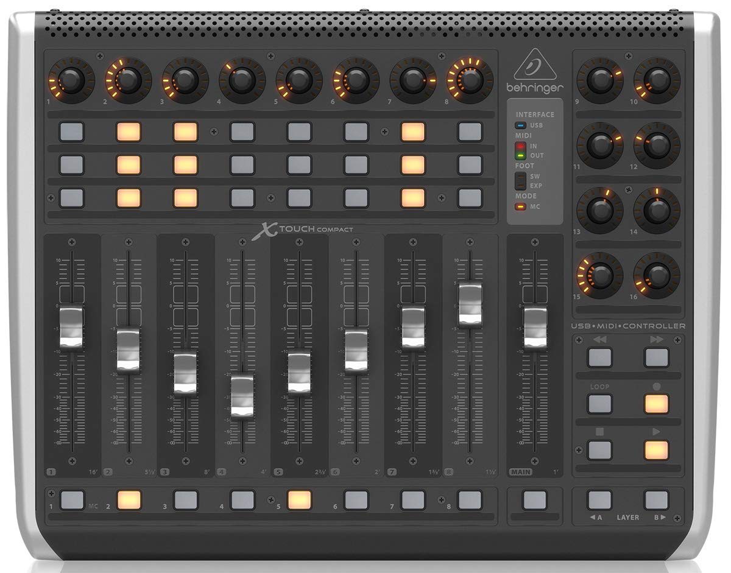Click the MAIN fader cap

point(535,328)
